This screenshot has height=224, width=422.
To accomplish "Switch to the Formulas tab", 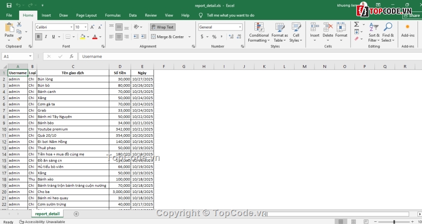I will pyautogui.click(x=112, y=15).
